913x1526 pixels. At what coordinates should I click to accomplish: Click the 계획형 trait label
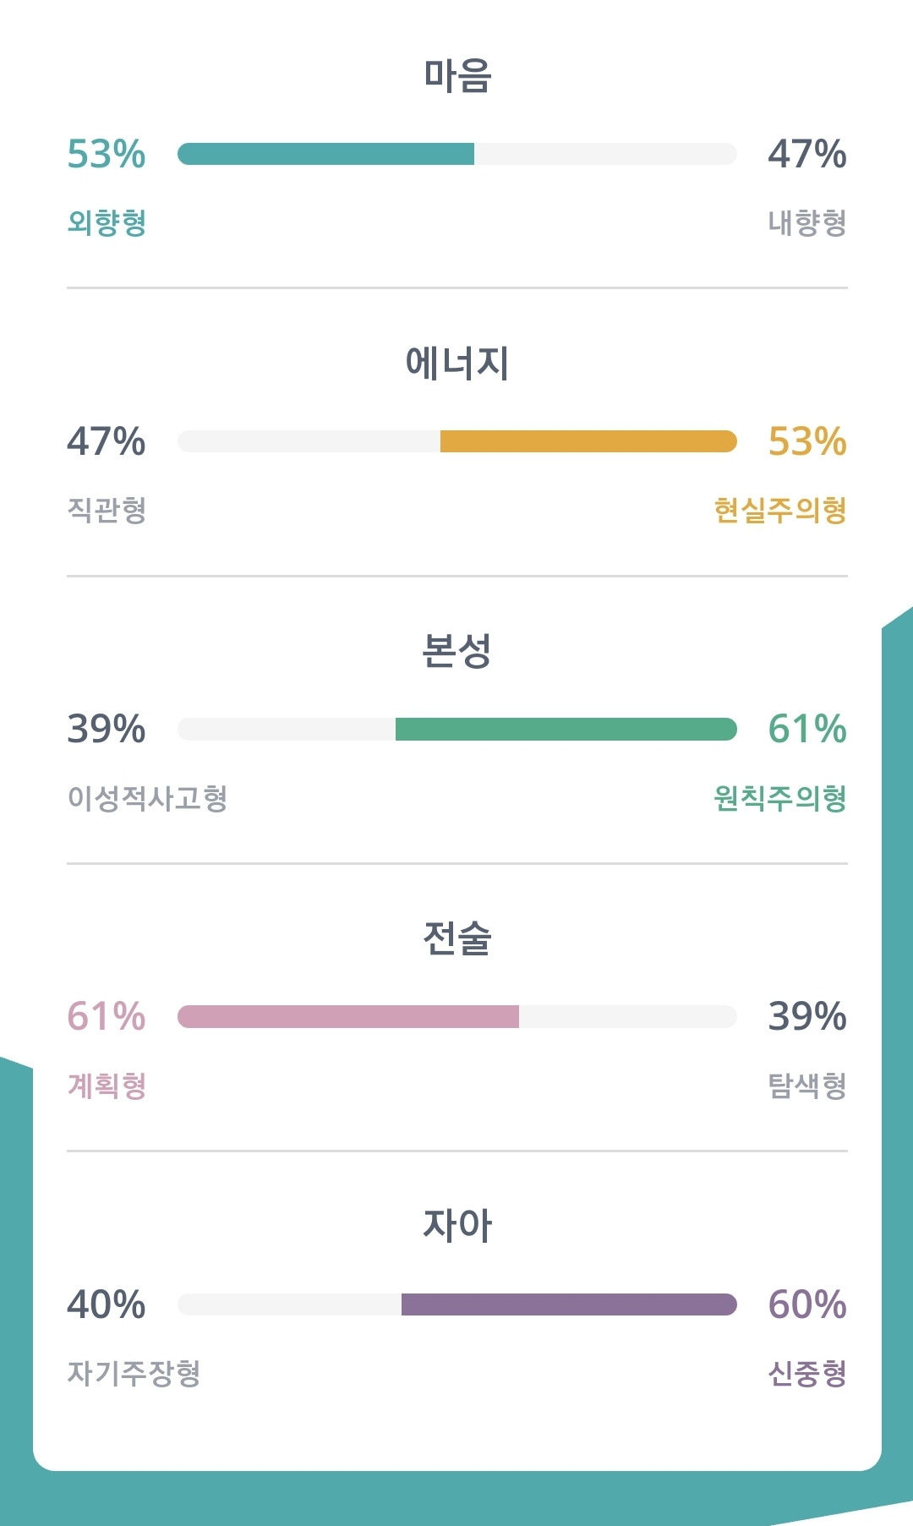tap(107, 1085)
